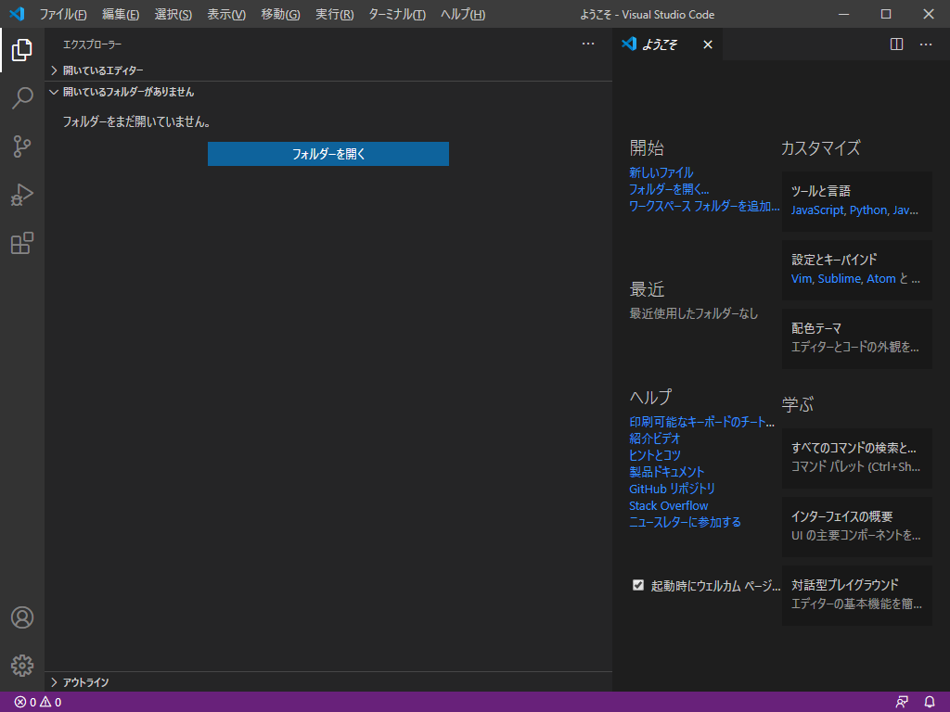This screenshot has height=712, width=950.
Task: Close the ようこそ tab
Action: (x=708, y=44)
